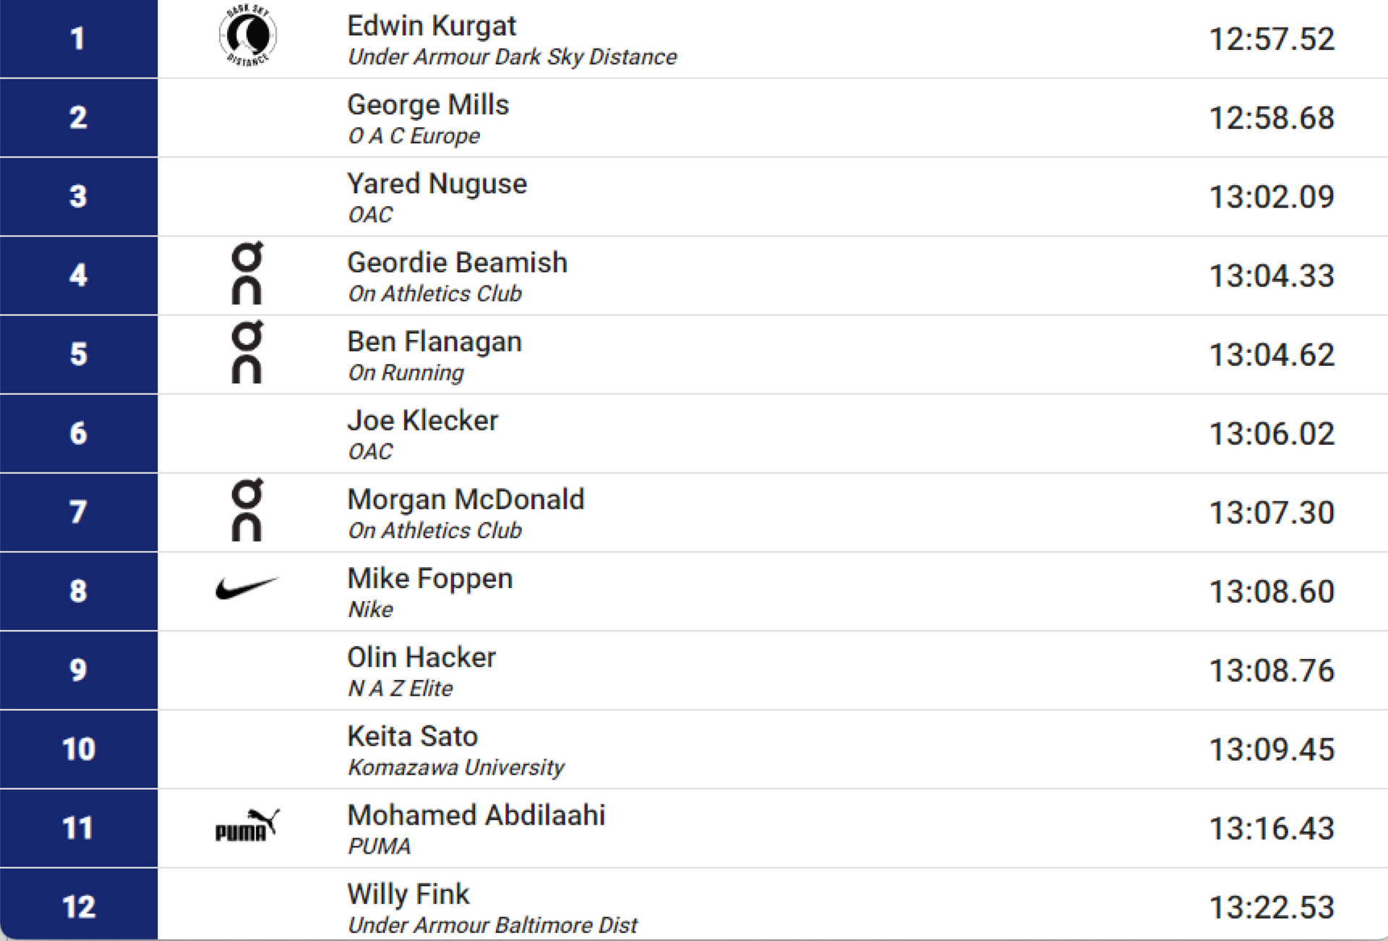1388x941 pixels.
Task: Click the On logo beside Geordie Beamish
Action: click(247, 273)
